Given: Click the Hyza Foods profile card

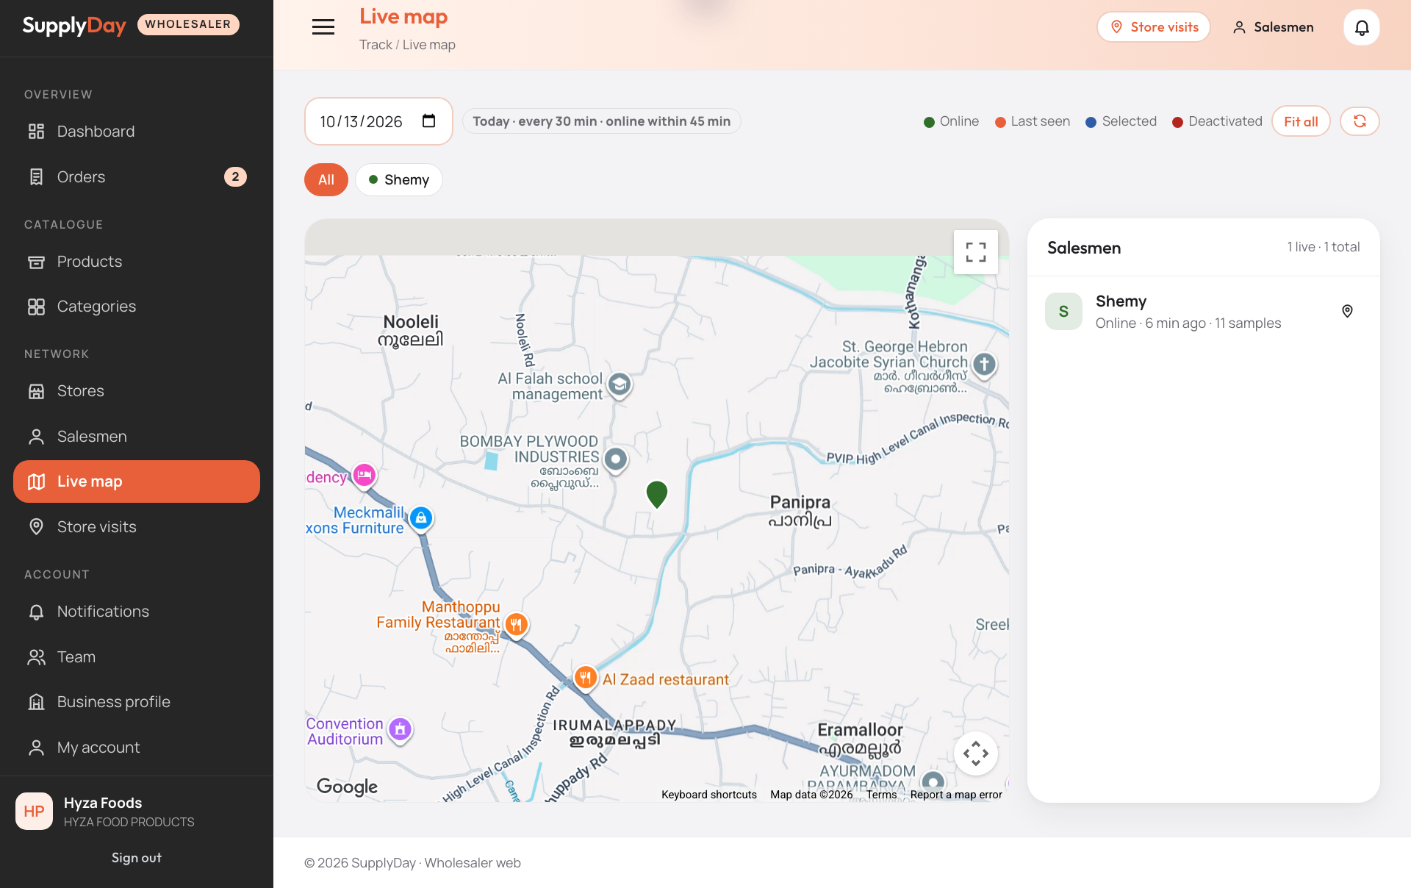Looking at the screenshot, I should point(137,812).
